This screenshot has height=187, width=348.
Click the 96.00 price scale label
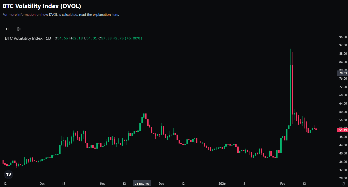click(343, 37)
